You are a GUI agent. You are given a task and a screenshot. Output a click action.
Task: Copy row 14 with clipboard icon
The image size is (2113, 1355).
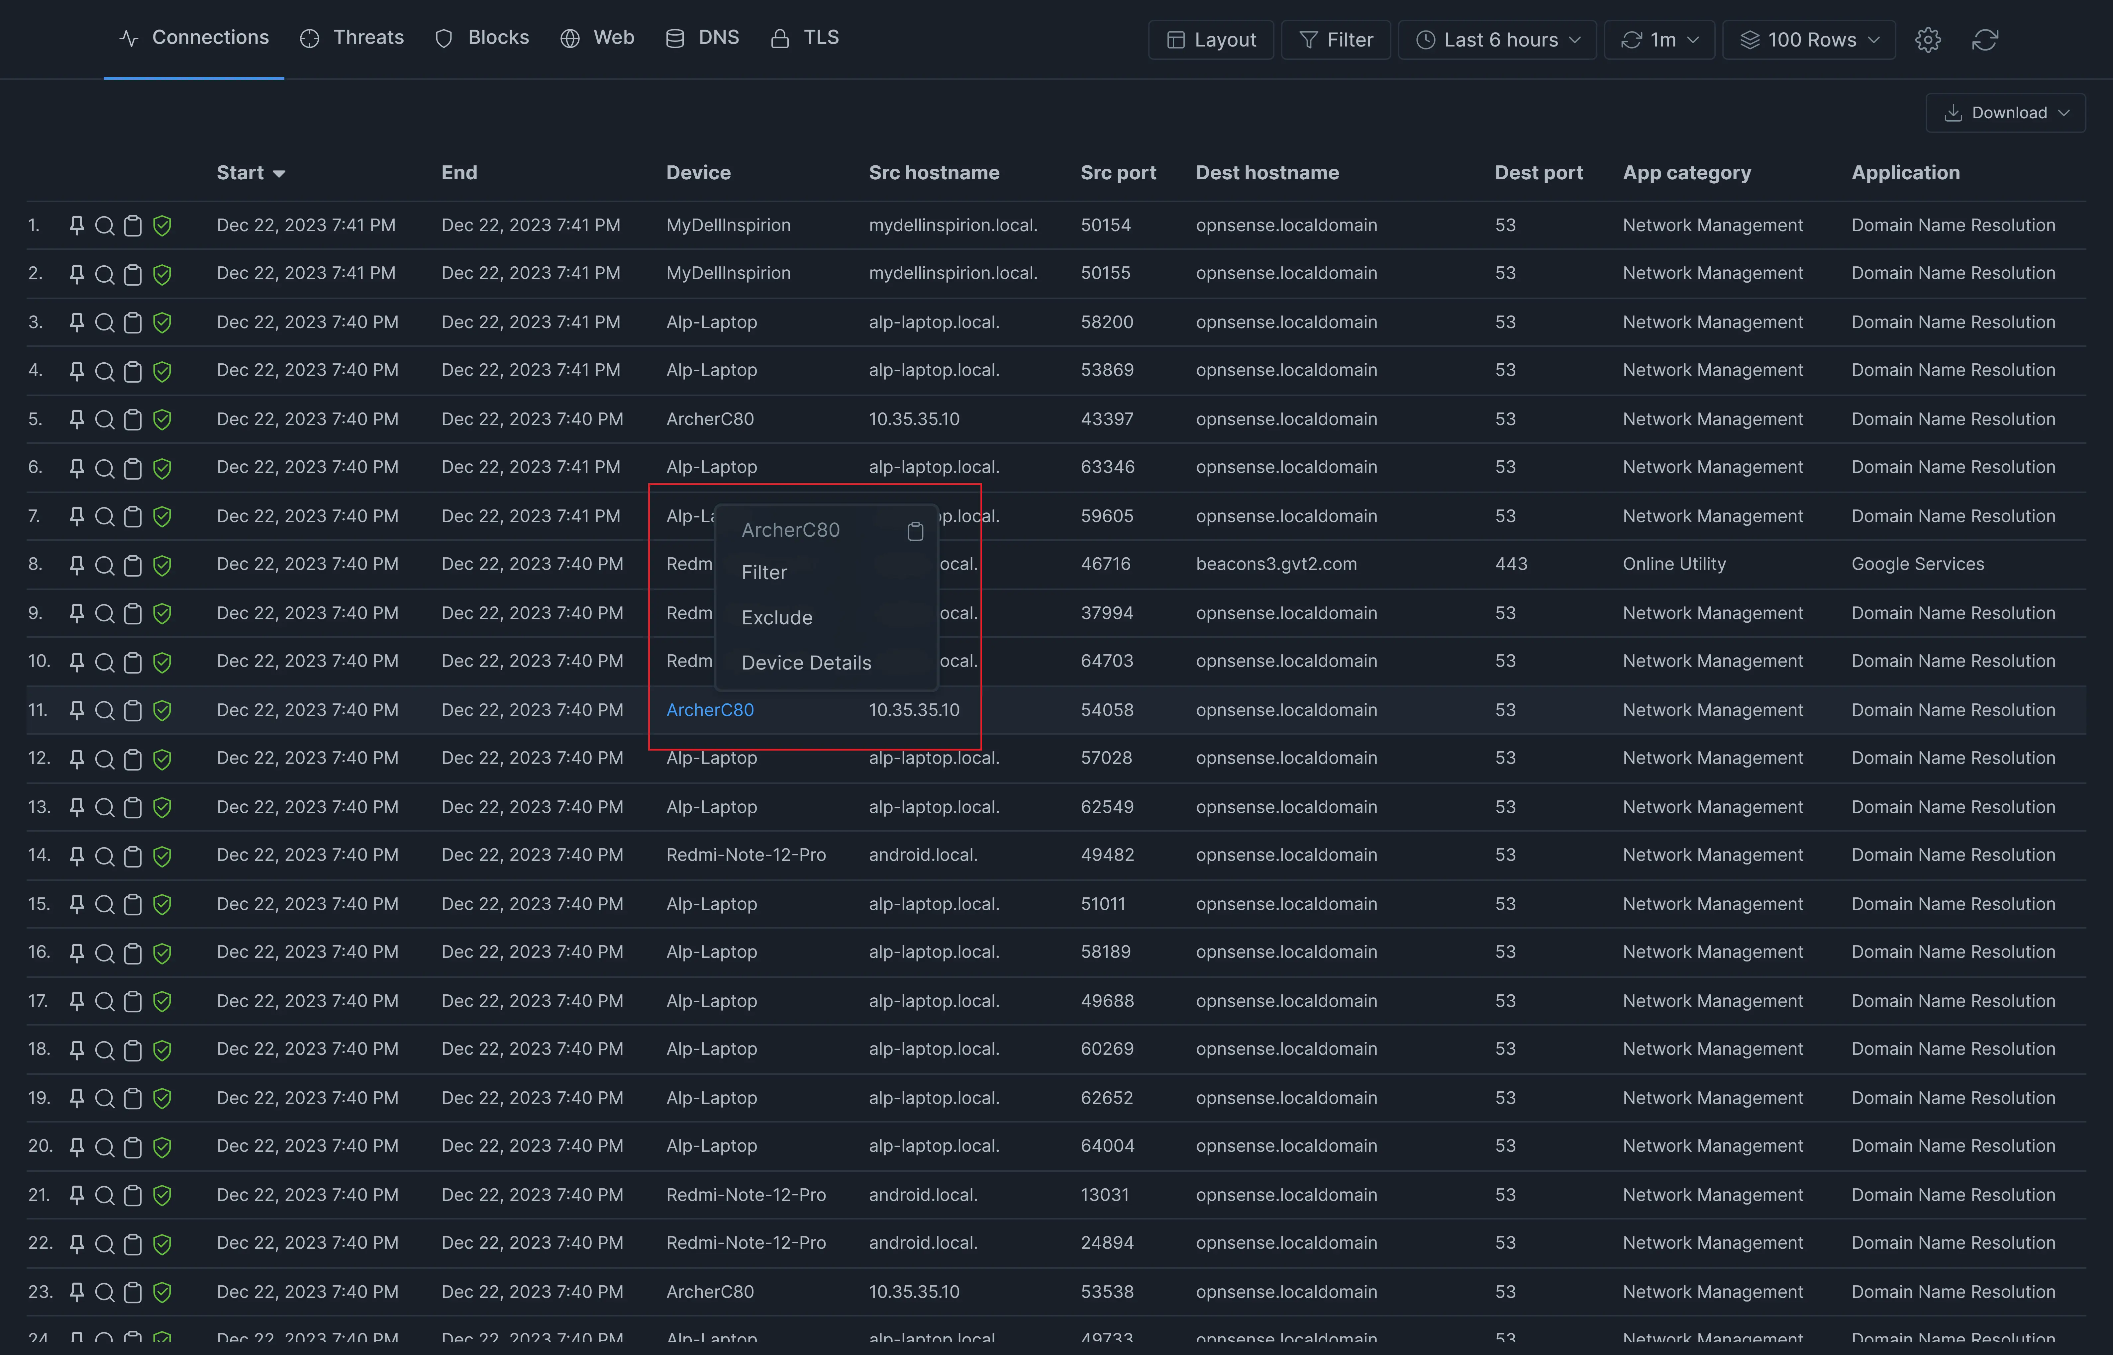coord(133,856)
